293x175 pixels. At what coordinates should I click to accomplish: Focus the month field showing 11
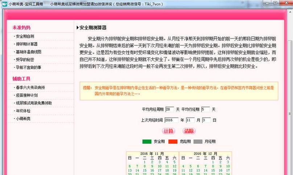point(190,120)
